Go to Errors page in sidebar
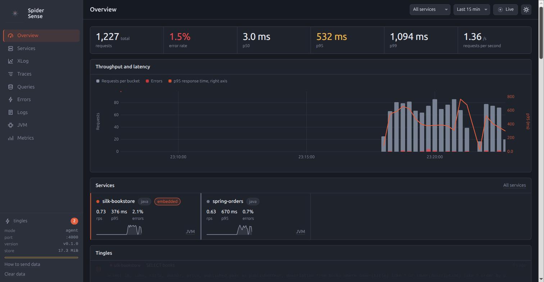This screenshot has height=282, width=544. (x=41, y=100)
